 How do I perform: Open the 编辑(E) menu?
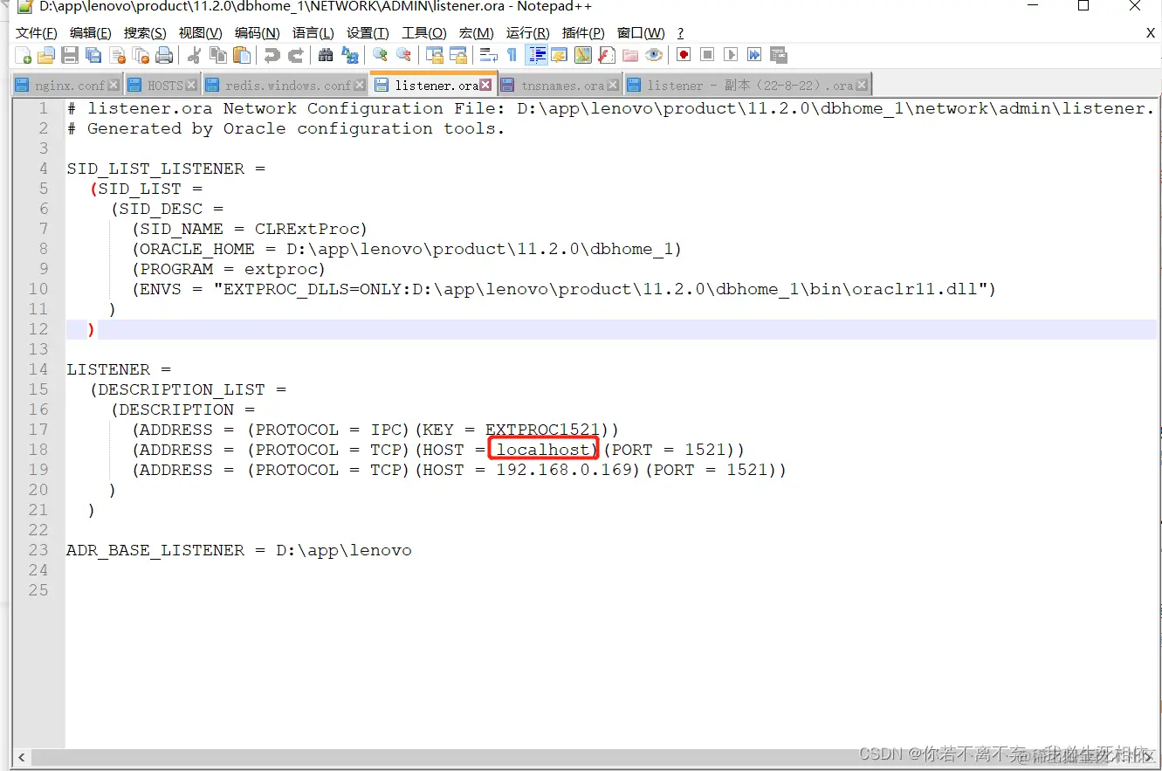[91, 33]
